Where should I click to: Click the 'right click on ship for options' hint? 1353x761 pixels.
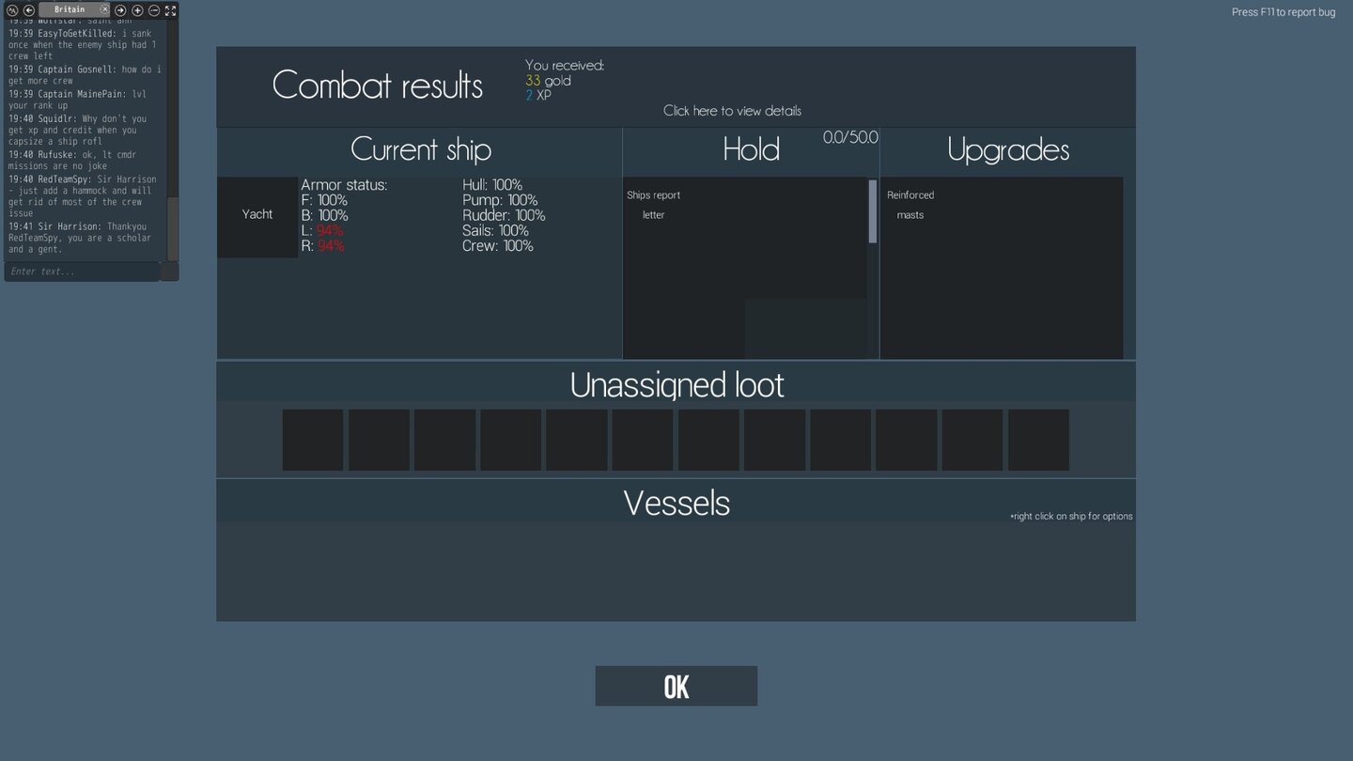coord(1071,517)
